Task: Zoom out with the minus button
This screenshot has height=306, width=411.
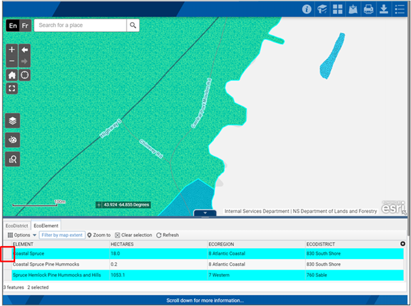Action: point(12,61)
